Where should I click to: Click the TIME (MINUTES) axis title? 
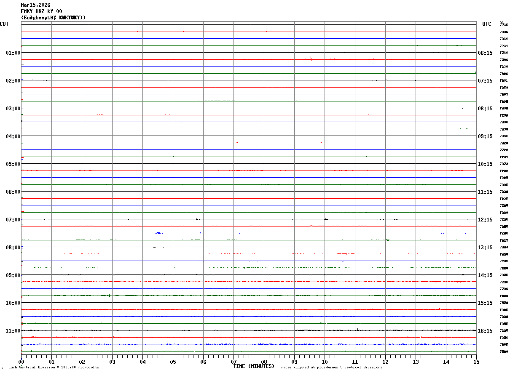click(x=254, y=366)
